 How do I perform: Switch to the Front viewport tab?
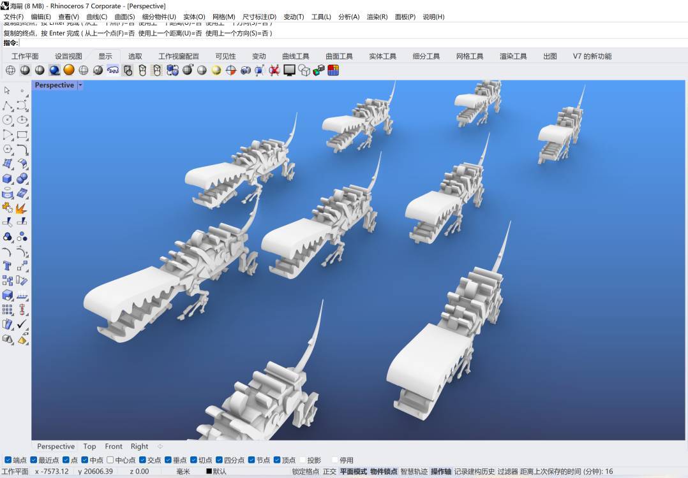click(x=114, y=447)
